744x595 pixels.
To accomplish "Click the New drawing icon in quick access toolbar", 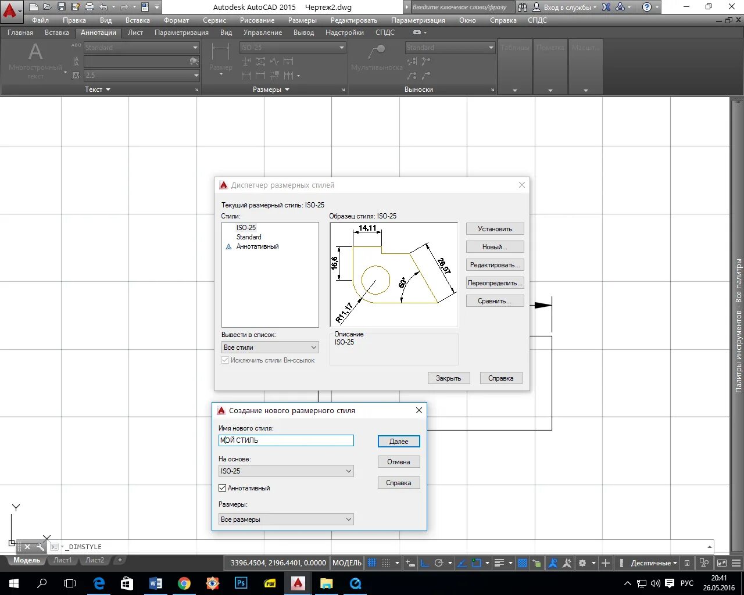I will pos(34,7).
